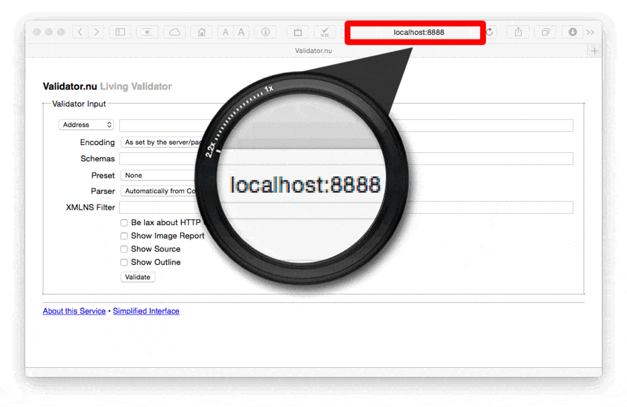The image size is (627, 407).
Task: Select the Validator.nu browser tab
Action: coord(313,51)
